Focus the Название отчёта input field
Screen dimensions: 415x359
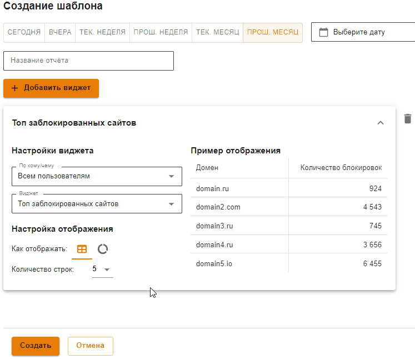coord(88,61)
